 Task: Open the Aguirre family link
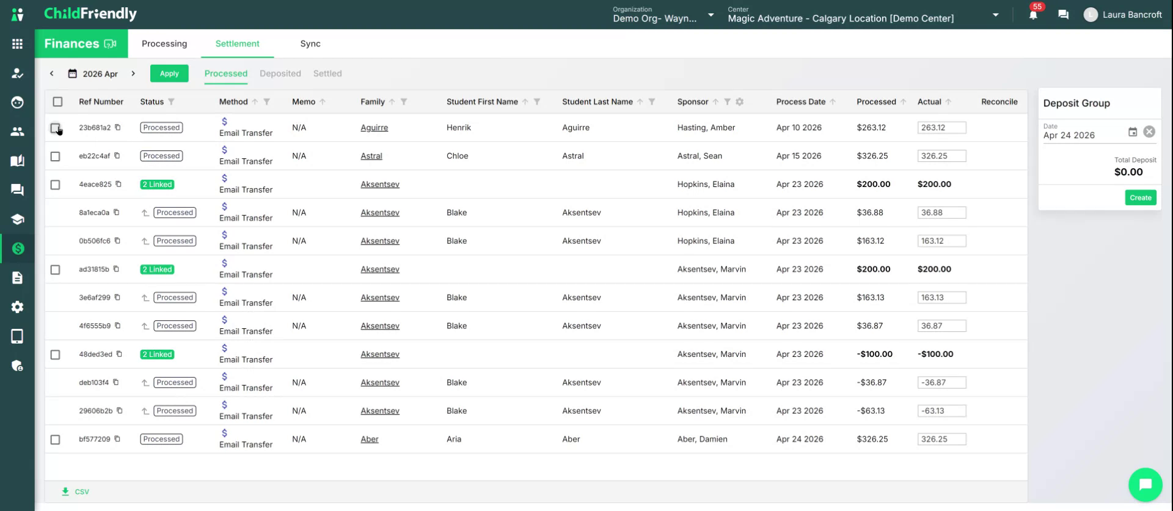pyautogui.click(x=375, y=128)
